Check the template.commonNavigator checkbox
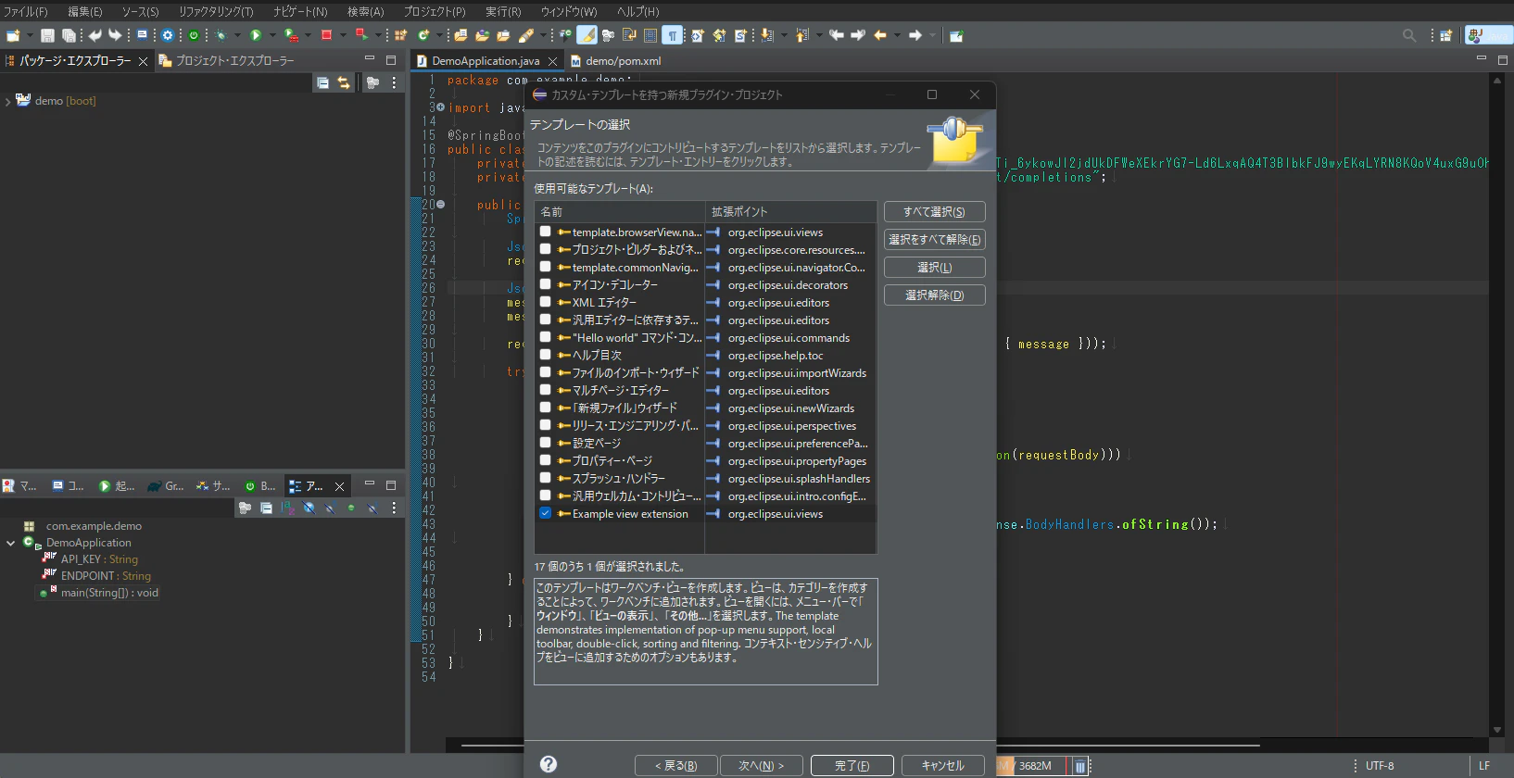This screenshot has height=778, width=1514. tap(546, 267)
